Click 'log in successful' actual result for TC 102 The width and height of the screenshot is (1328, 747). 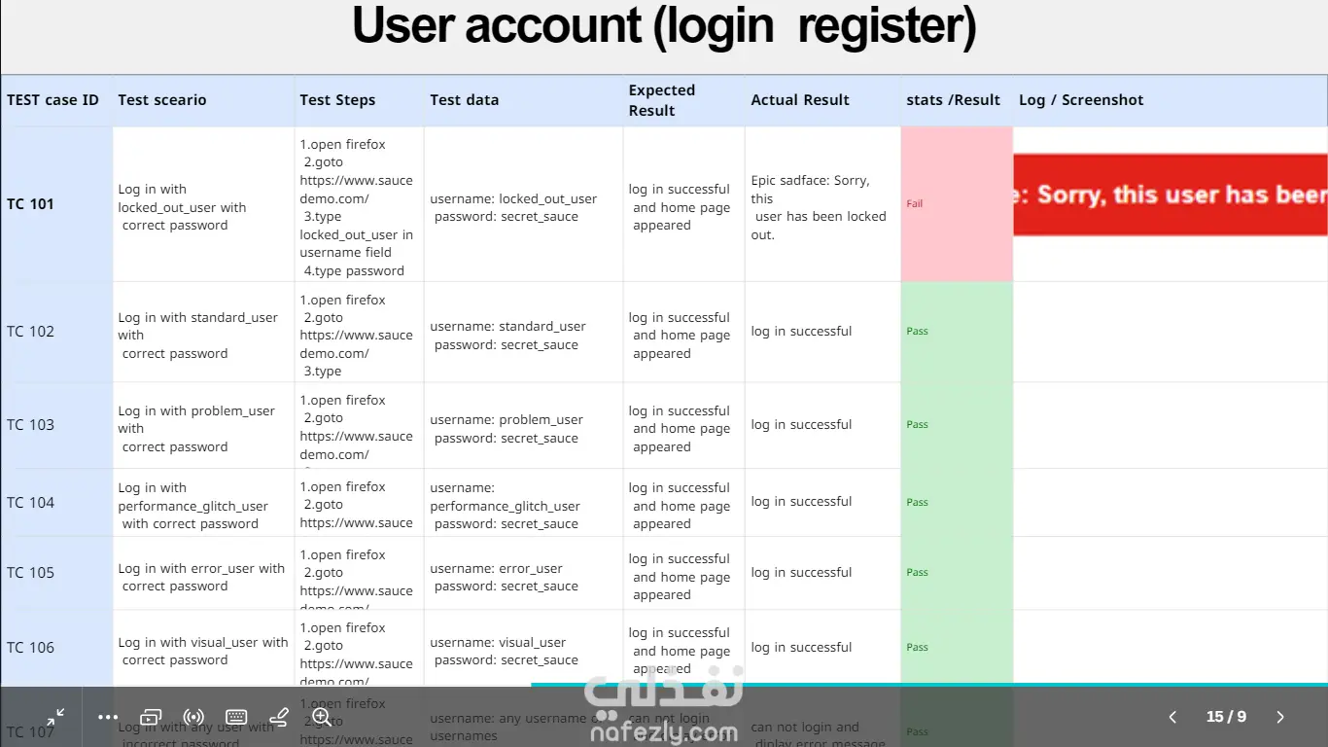pyautogui.click(x=801, y=332)
